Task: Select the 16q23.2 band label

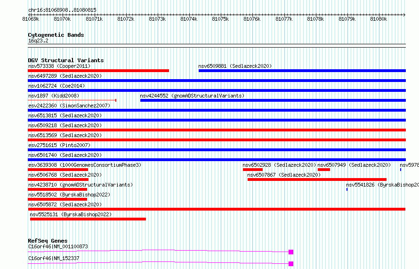Action: click(38, 41)
